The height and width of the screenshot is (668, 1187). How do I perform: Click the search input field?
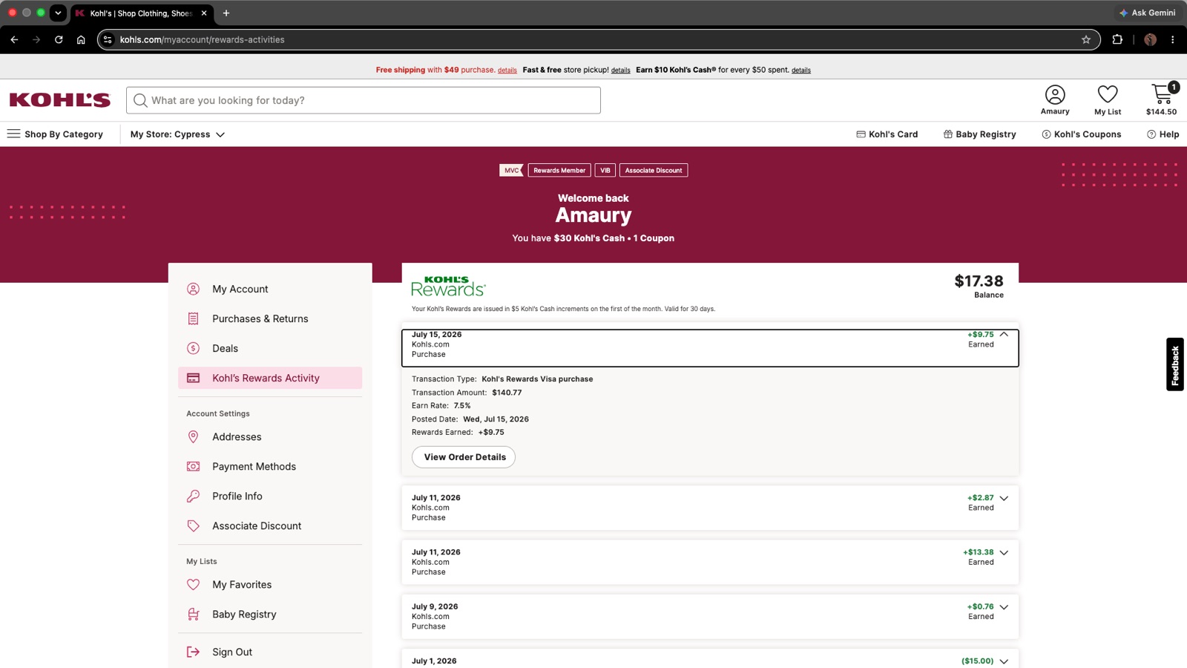pyautogui.click(x=364, y=100)
